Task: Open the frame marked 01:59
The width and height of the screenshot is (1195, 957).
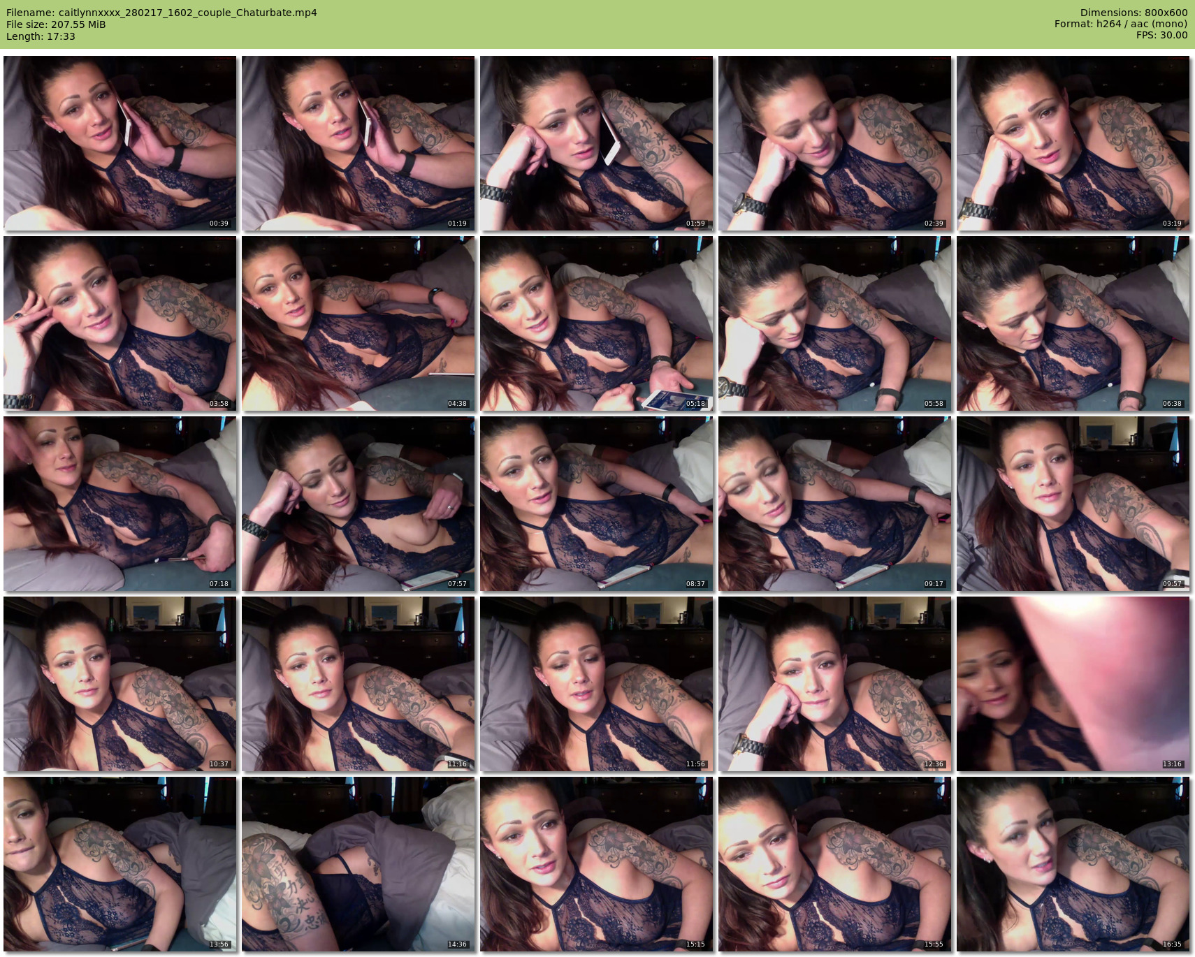Action: pyautogui.click(x=597, y=143)
